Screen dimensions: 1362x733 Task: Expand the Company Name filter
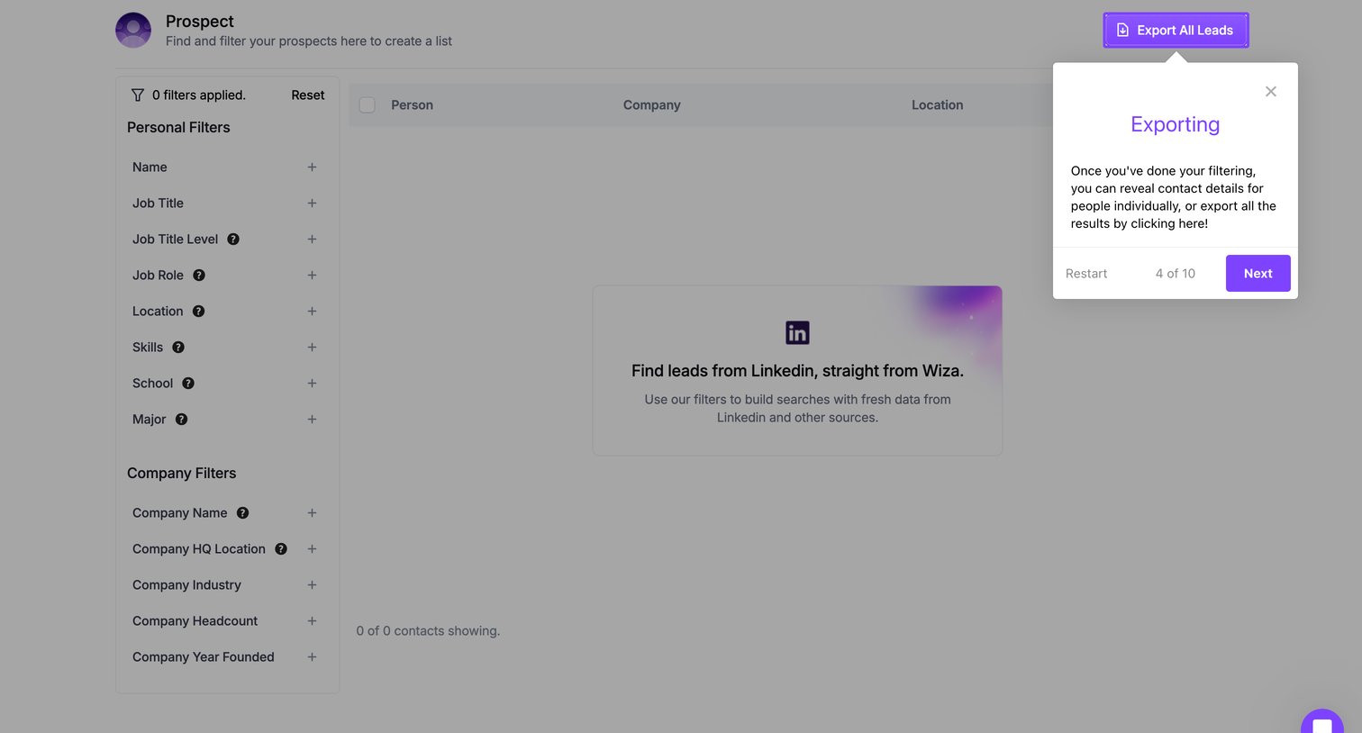[x=312, y=513]
